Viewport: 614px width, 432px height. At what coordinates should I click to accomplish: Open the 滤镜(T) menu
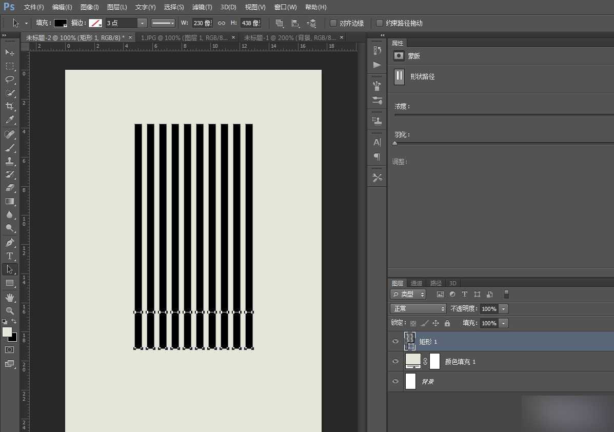202,7
